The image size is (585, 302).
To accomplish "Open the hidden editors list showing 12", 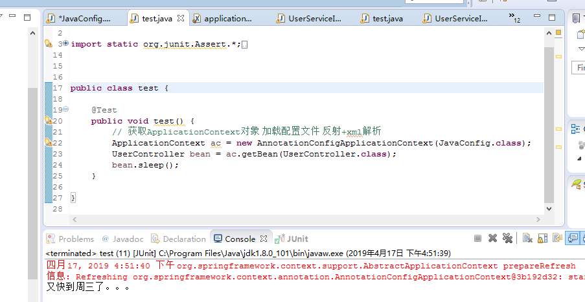I will (x=514, y=17).
